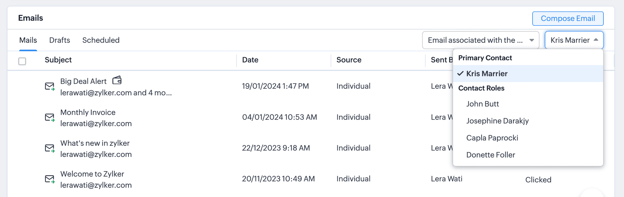Tick the select-all checkbox in Subject header
This screenshot has width=624, height=197.
pyautogui.click(x=22, y=61)
